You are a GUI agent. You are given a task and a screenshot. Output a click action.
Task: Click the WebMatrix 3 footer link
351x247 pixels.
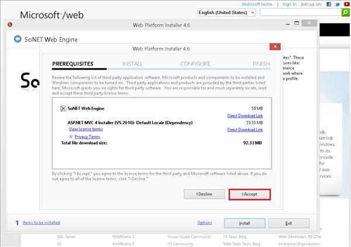[x=123, y=243]
